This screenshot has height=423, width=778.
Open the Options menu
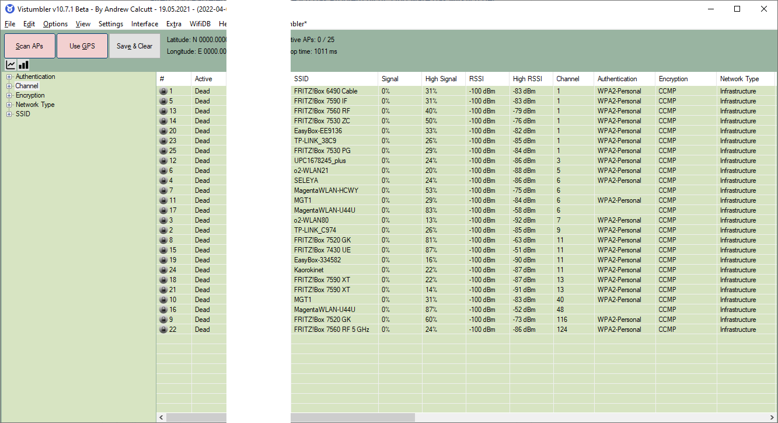point(55,24)
